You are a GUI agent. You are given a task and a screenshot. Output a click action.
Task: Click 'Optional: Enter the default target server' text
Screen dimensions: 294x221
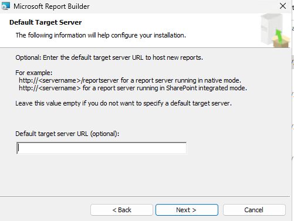tap(109, 57)
